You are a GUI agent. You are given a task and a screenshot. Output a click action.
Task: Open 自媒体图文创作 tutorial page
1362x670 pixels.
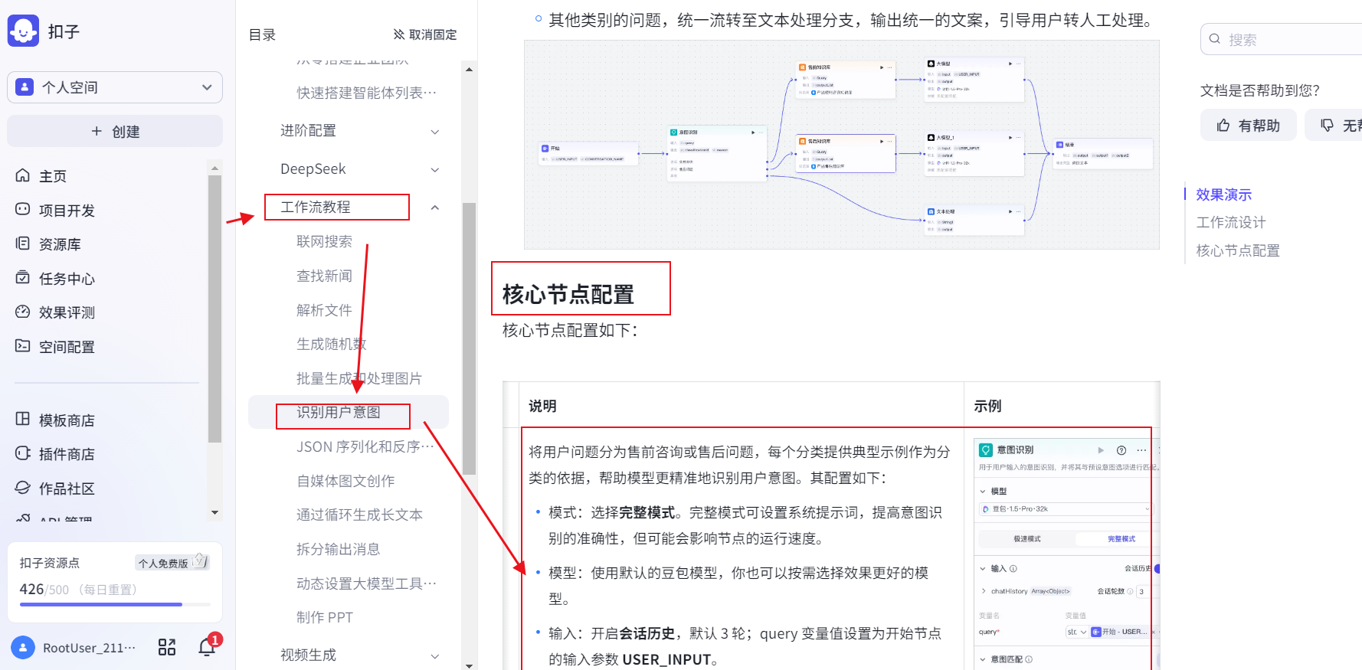345,481
